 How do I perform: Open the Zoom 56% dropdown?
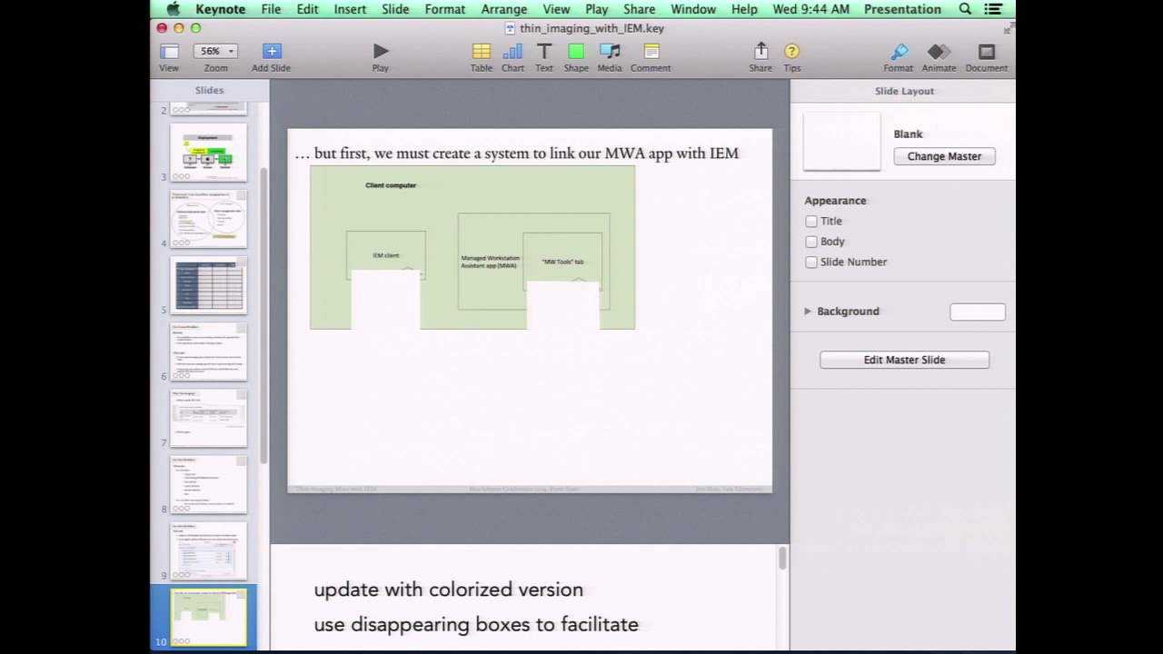(x=215, y=52)
